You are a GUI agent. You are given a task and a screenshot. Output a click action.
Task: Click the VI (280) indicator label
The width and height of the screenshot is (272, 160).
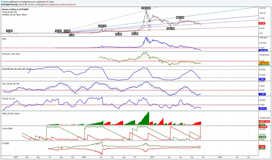(6, 143)
